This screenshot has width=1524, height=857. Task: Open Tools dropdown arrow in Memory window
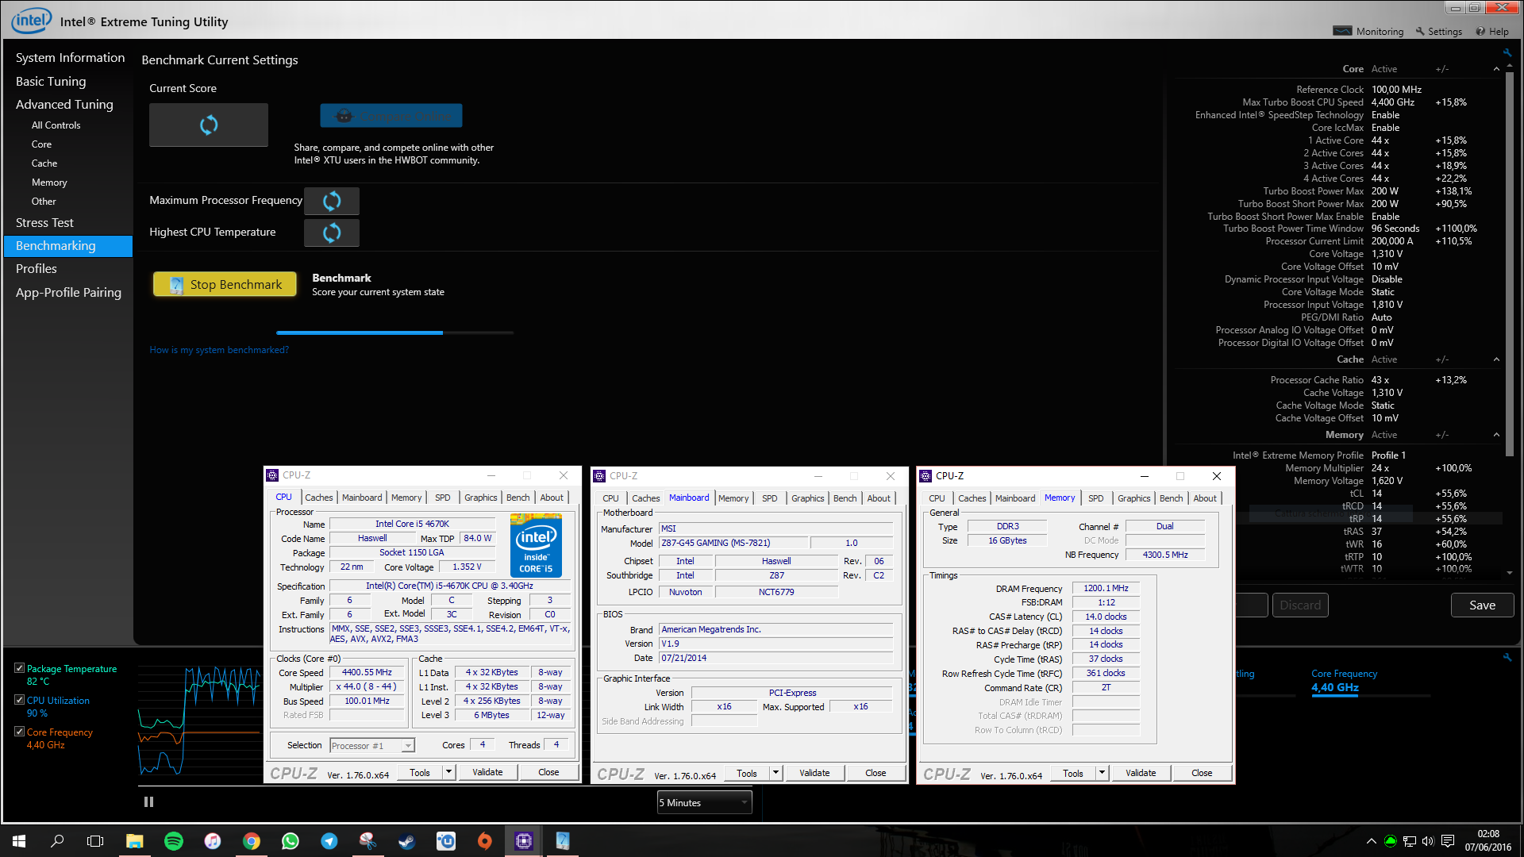pyautogui.click(x=1102, y=773)
